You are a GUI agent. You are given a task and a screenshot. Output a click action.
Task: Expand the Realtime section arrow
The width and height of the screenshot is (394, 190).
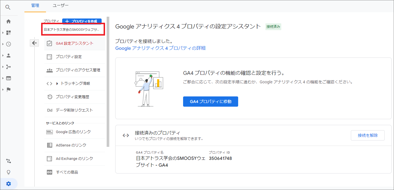point(3,44)
